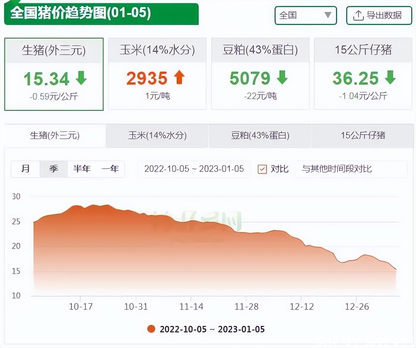This screenshot has width=416, height=348.
Task: Toggle the orange legend dot for 2022-10-05 series
Action: click(x=151, y=329)
